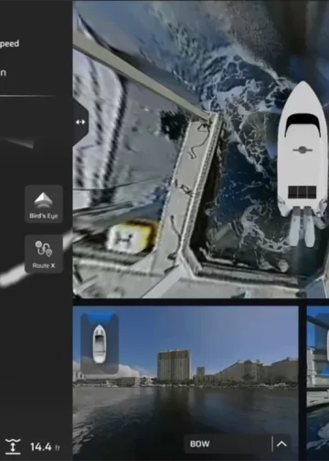Expand the chevron next to BOW
The width and height of the screenshot is (329, 461).
click(x=281, y=444)
